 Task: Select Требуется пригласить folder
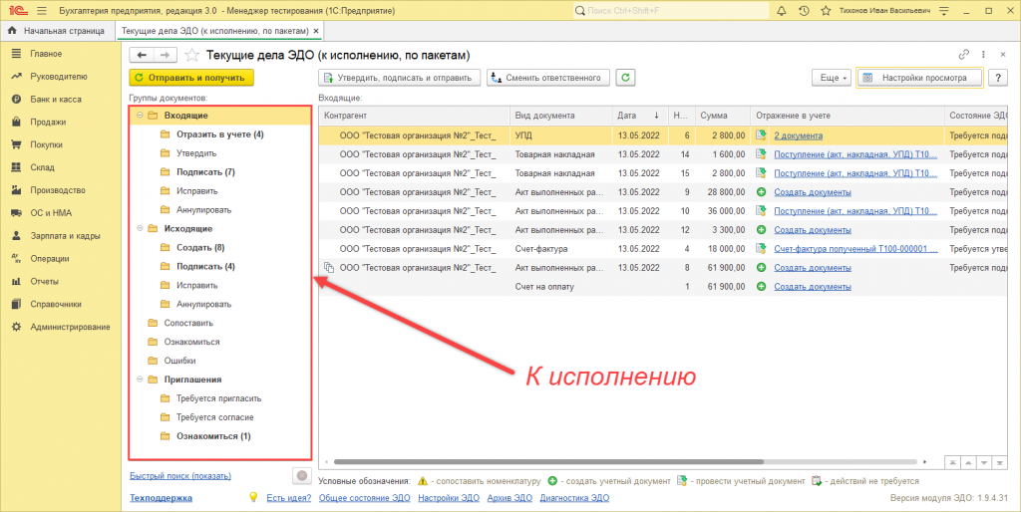pyautogui.click(x=218, y=398)
